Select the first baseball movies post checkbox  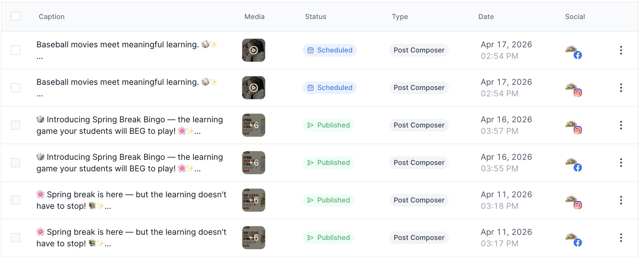(x=16, y=50)
